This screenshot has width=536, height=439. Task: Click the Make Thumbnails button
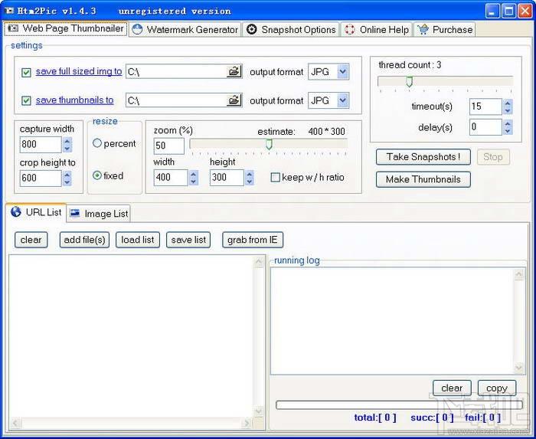point(423,179)
